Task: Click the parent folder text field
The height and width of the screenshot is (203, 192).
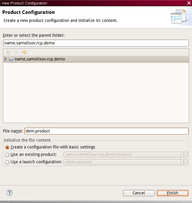Action: pyautogui.click(x=96, y=43)
